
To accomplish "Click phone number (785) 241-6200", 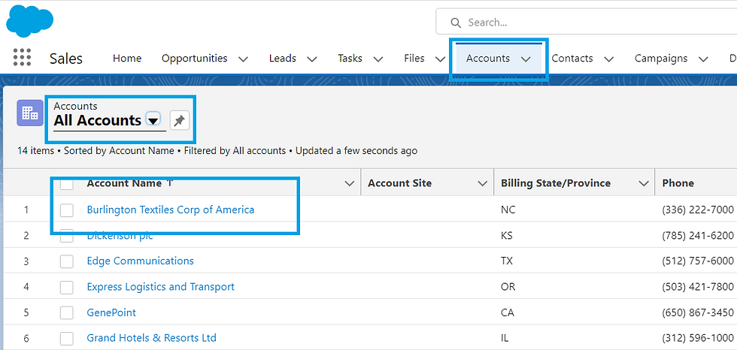I will [698, 236].
